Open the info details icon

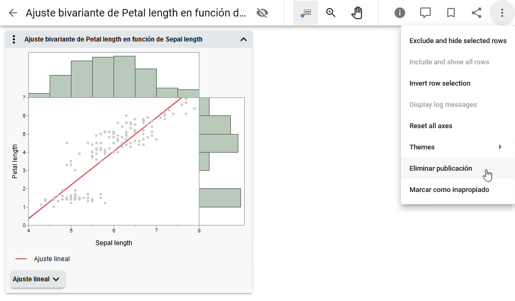click(x=400, y=13)
